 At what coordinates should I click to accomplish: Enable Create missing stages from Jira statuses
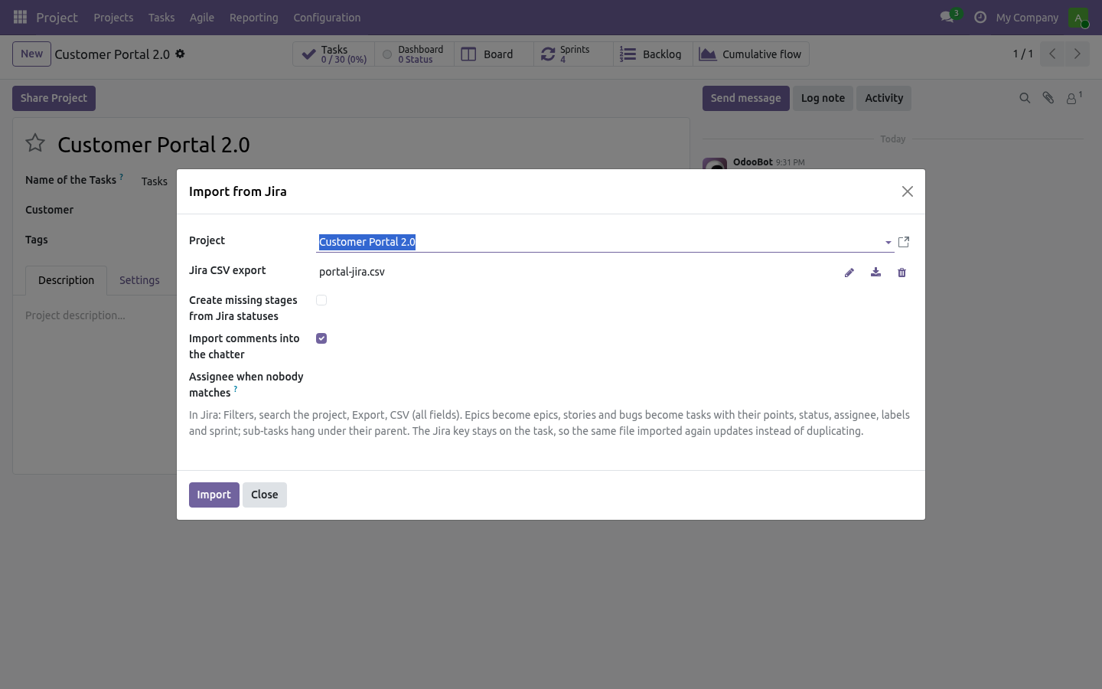coord(321,300)
